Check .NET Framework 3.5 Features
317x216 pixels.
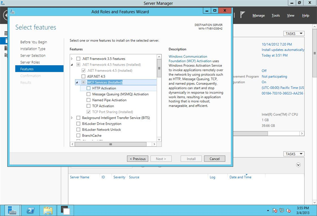(78, 58)
